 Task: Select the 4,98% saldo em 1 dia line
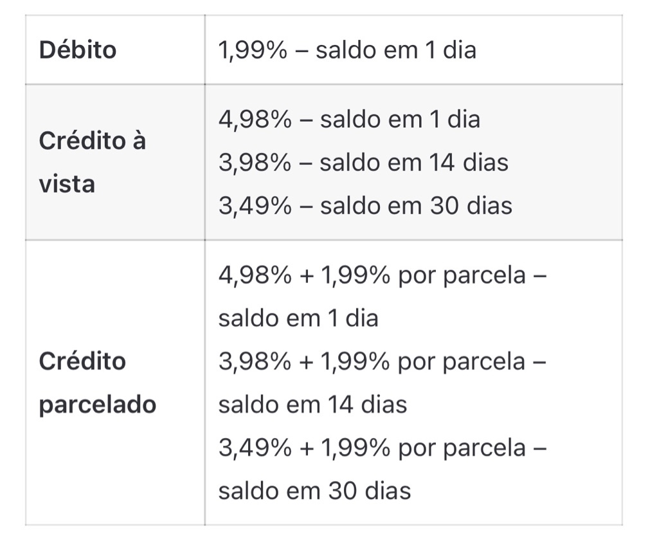pyautogui.click(x=349, y=120)
